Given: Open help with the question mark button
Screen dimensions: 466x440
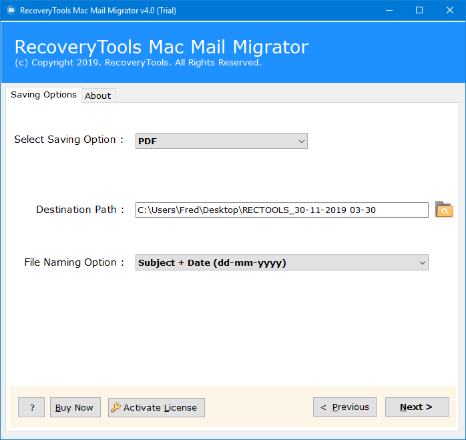Looking at the screenshot, I should click(x=31, y=407).
